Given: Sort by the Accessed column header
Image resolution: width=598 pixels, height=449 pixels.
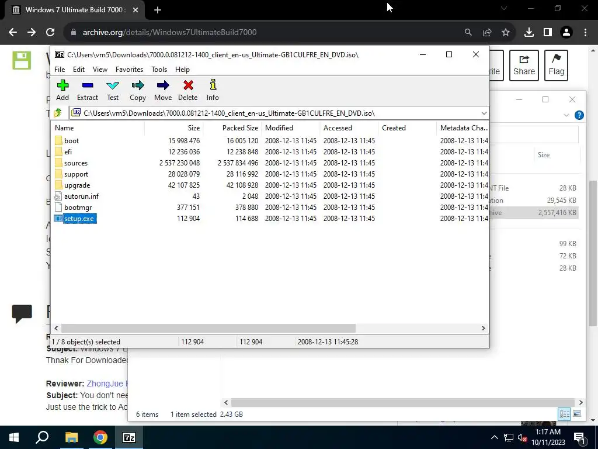Looking at the screenshot, I should tap(349, 128).
